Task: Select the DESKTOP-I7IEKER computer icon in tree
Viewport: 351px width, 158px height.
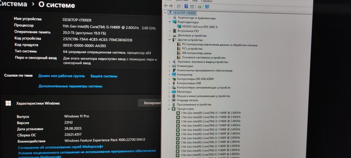Action: click(x=170, y=13)
